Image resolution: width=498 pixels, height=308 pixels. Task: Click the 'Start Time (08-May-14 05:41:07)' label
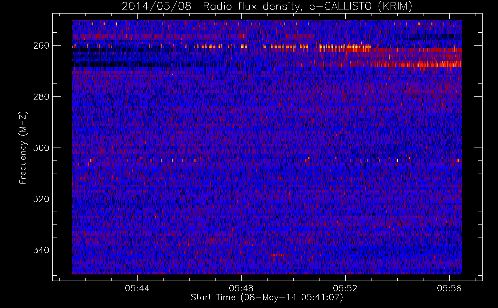pos(267,298)
